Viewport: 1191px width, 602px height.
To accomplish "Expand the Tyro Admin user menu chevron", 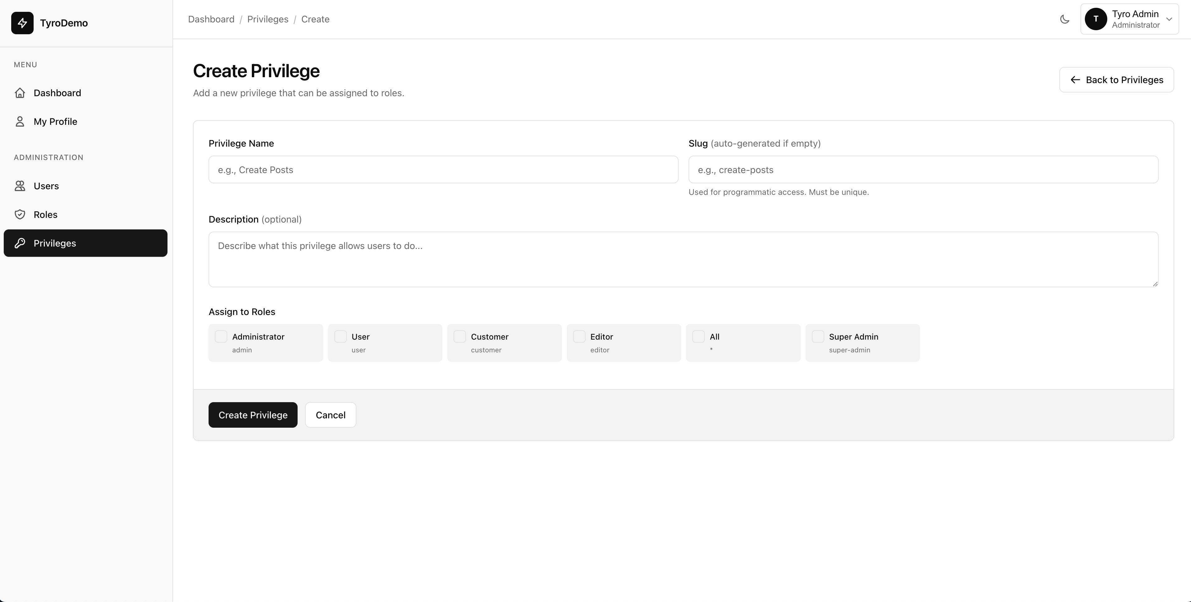I will click(1169, 19).
